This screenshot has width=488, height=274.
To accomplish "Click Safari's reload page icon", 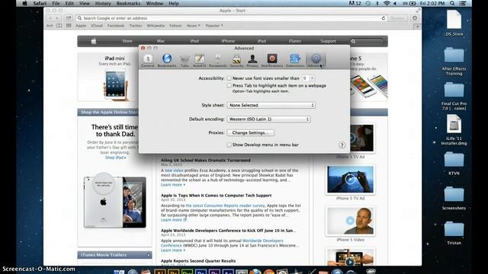I will pos(384,18).
